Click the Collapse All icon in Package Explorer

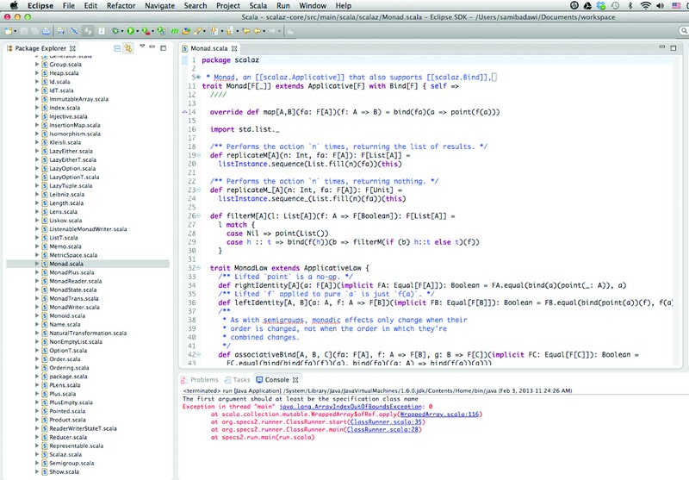(x=117, y=48)
